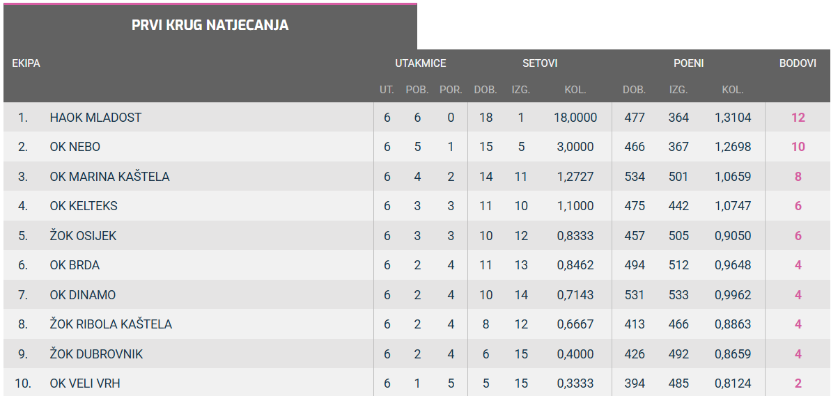This screenshot has height=396, width=831.
Task: Click the OK KELTEKS team name
Action: point(84,206)
